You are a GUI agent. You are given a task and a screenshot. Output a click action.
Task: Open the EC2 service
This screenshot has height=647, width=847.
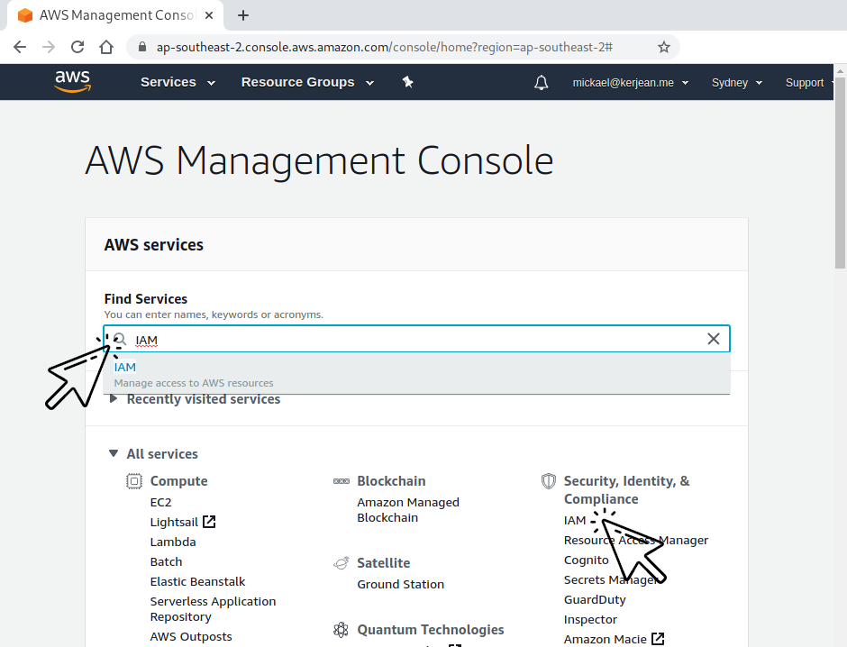pos(161,502)
